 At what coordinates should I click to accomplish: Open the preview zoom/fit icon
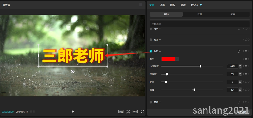[128, 112]
